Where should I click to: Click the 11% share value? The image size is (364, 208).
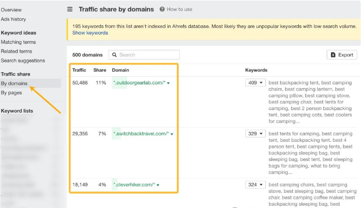coord(101,83)
